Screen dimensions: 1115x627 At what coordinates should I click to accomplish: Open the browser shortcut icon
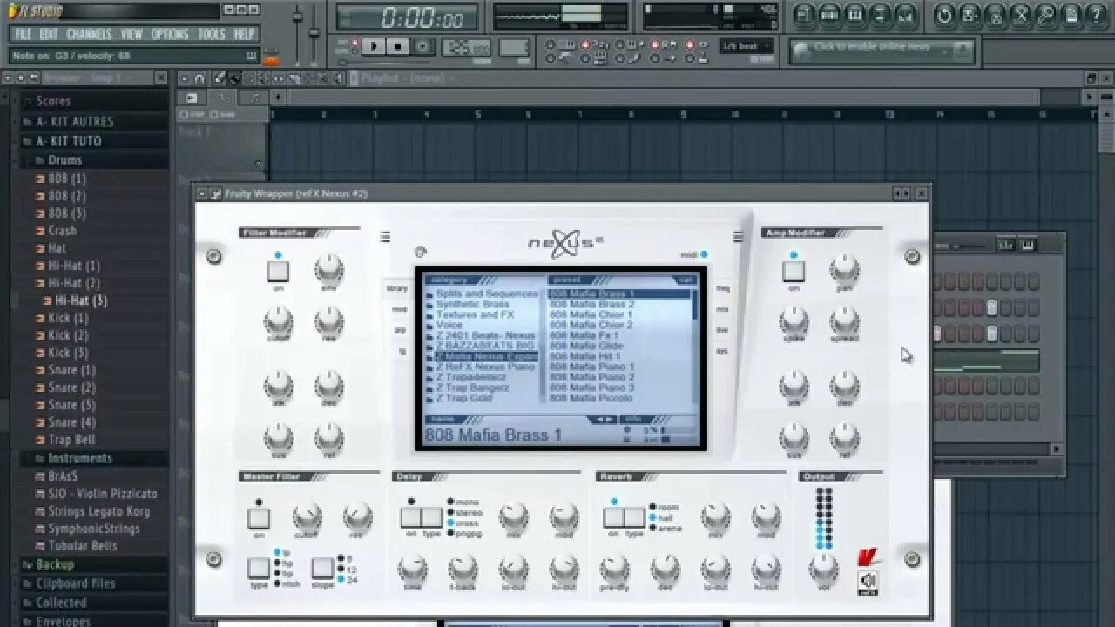(x=881, y=14)
